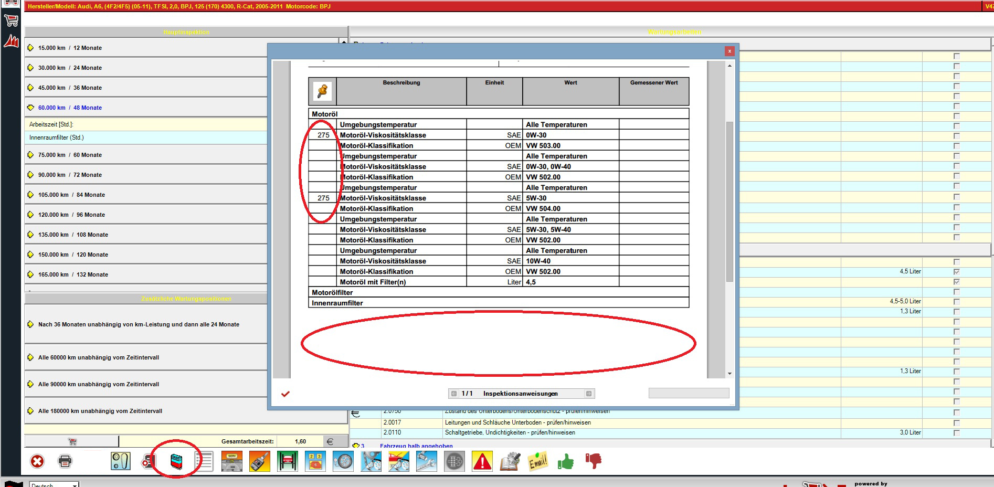This screenshot has width=994, height=487.
Task: Click the yellow Email note icon
Action: pos(538,461)
